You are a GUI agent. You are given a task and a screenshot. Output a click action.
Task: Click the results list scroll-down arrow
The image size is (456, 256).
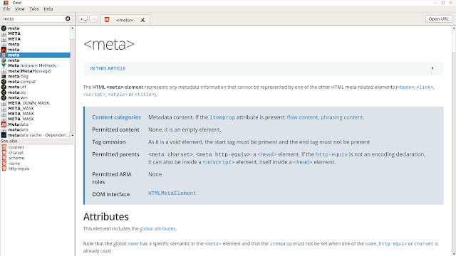(x=73, y=135)
